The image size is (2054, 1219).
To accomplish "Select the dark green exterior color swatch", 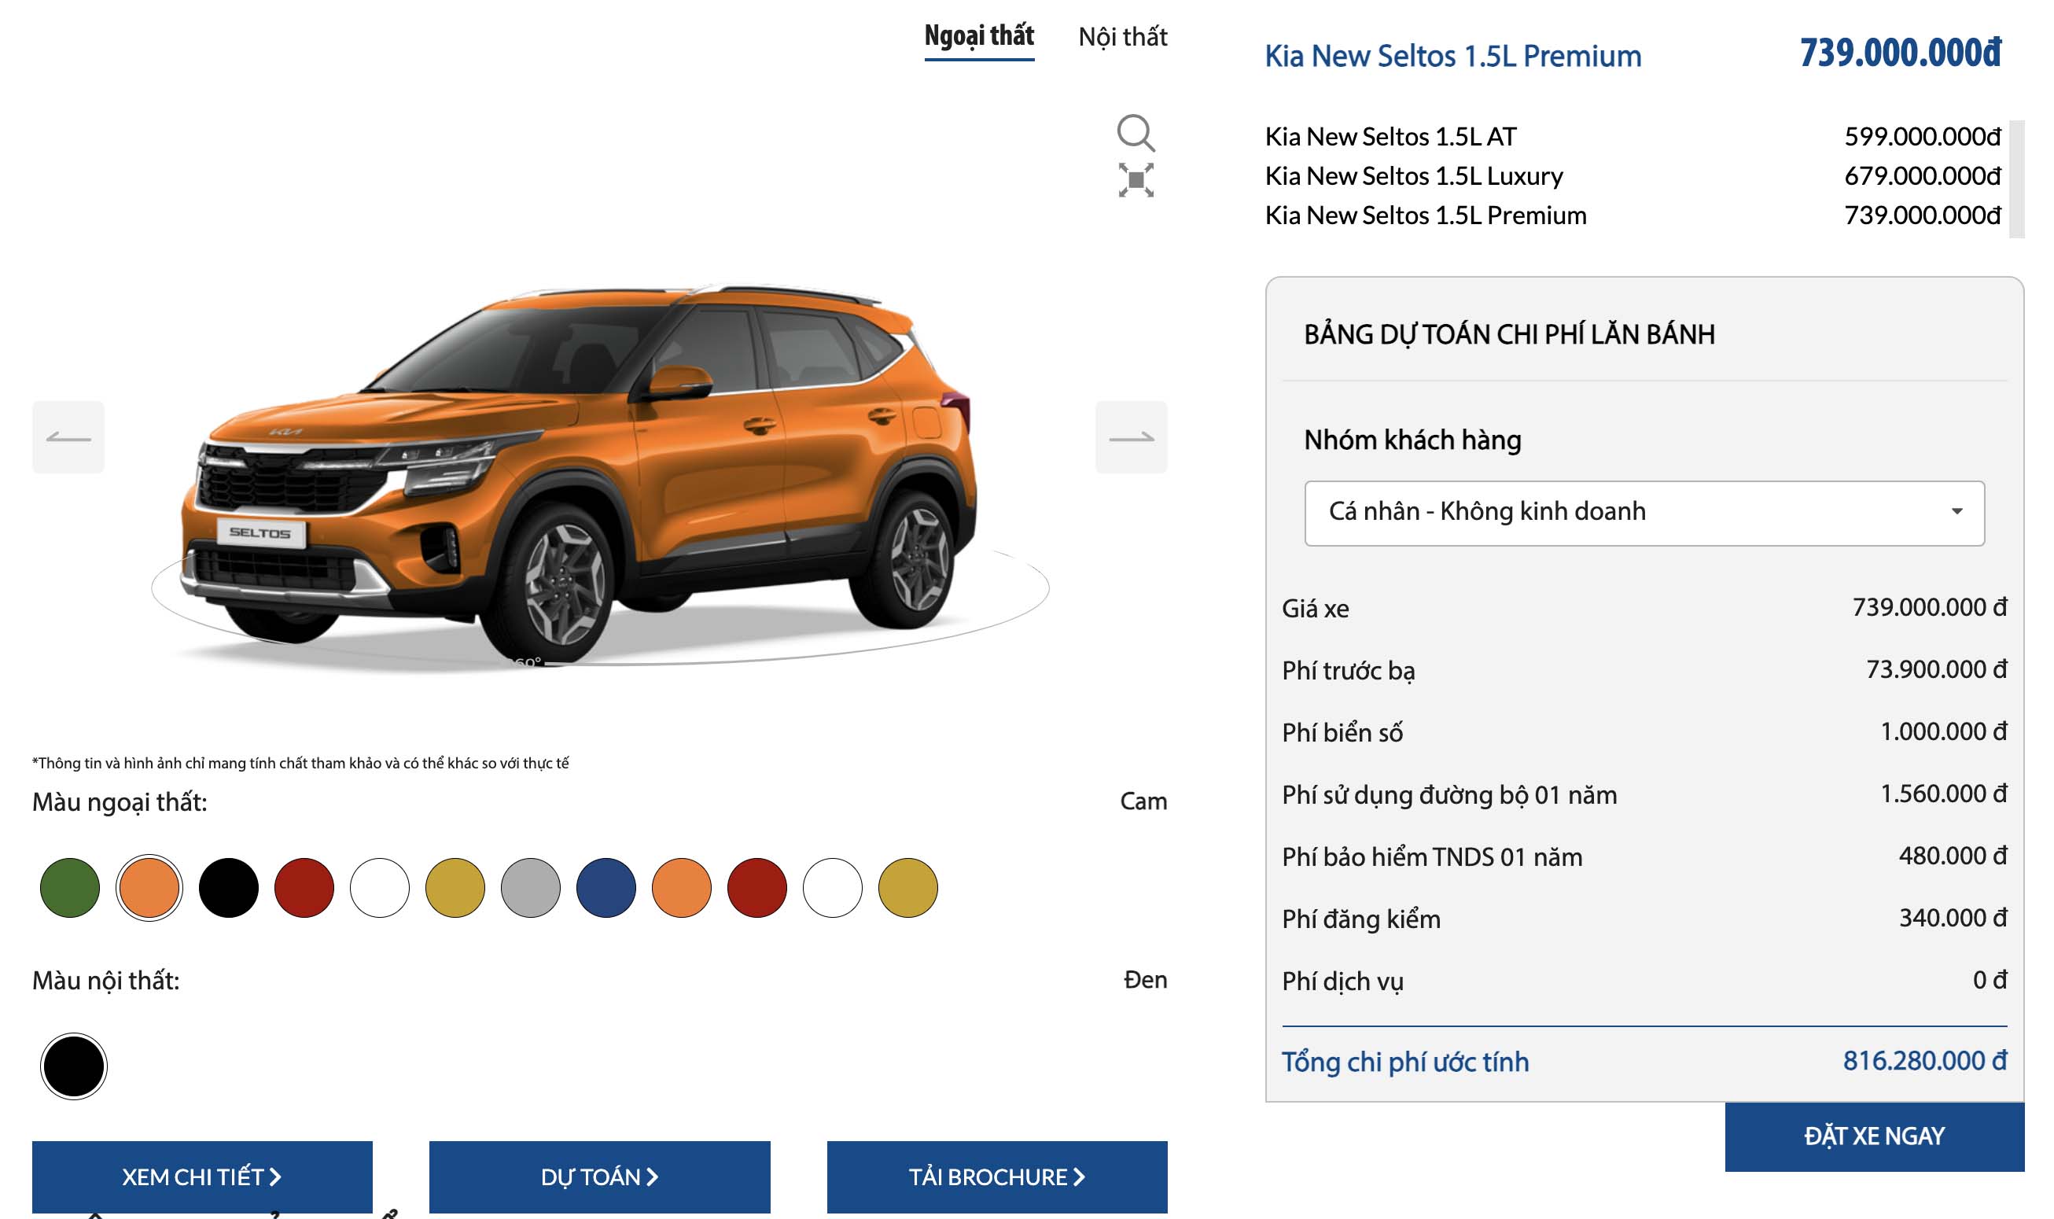I will click(x=68, y=886).
